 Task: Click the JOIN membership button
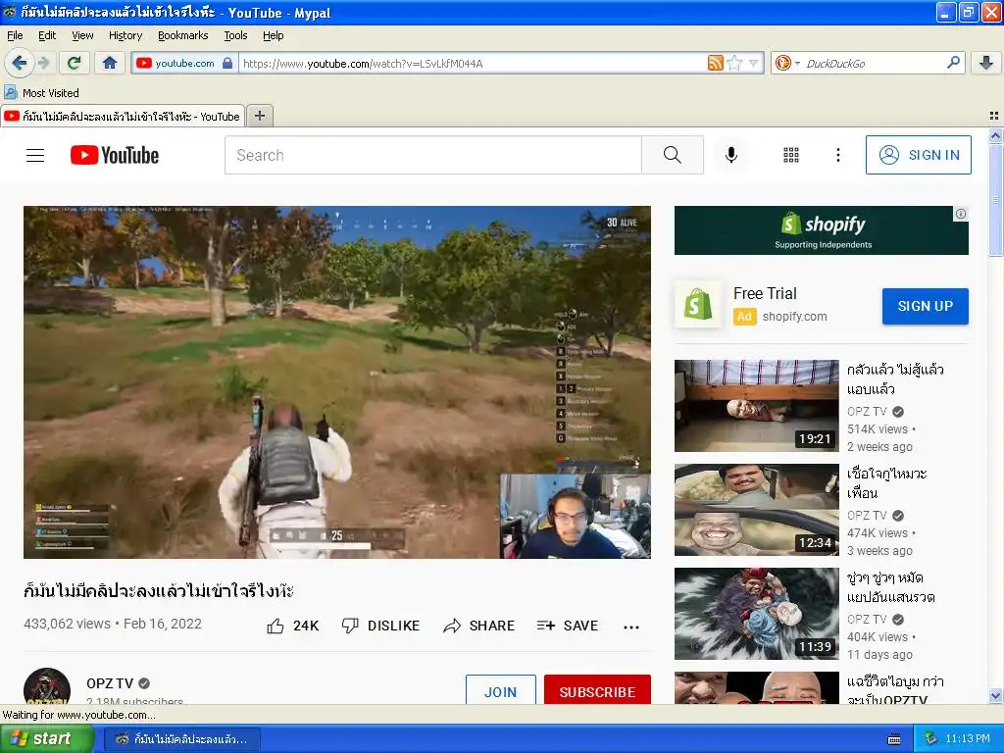pos(501,690)
